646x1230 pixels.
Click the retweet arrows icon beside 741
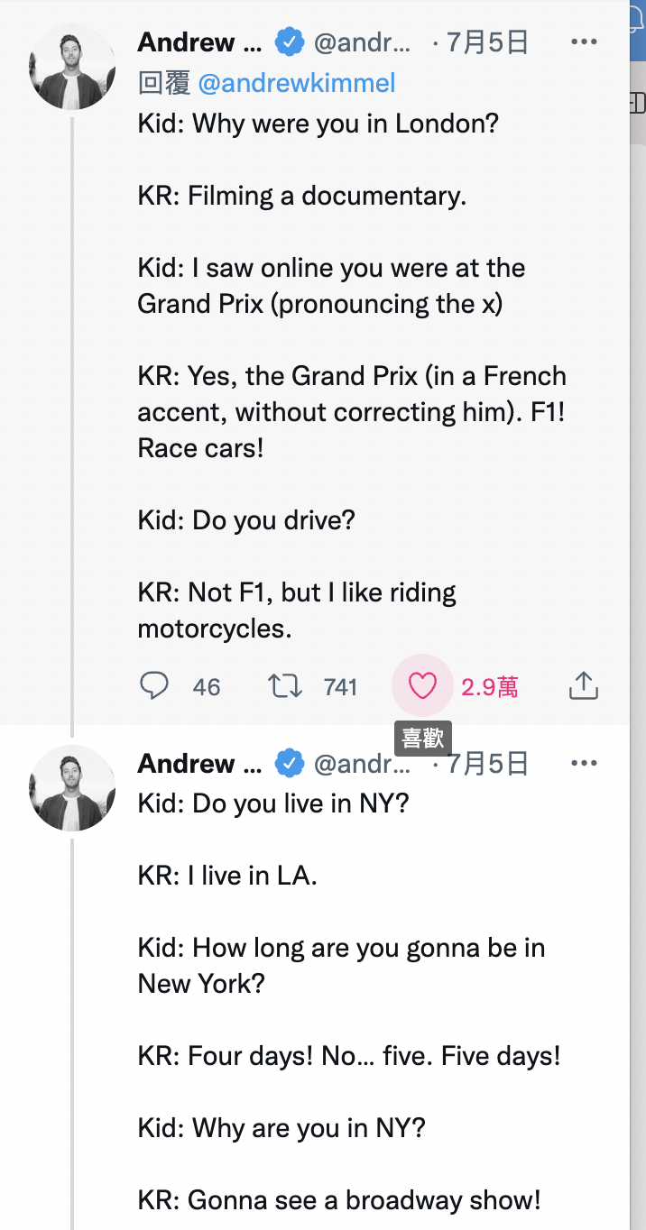point(286,686)
